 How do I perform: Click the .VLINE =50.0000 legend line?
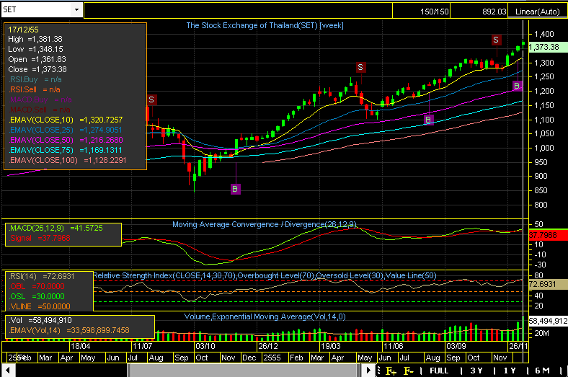click(40, 307)
